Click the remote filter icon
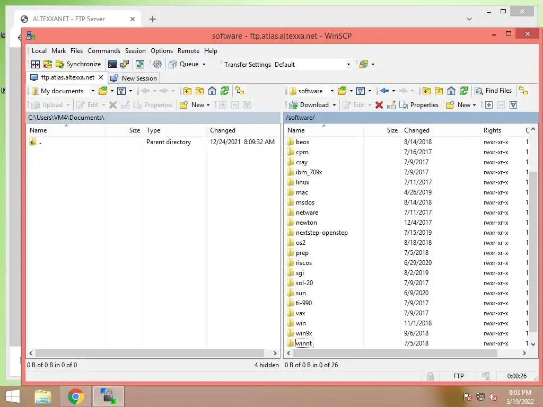 361,91
